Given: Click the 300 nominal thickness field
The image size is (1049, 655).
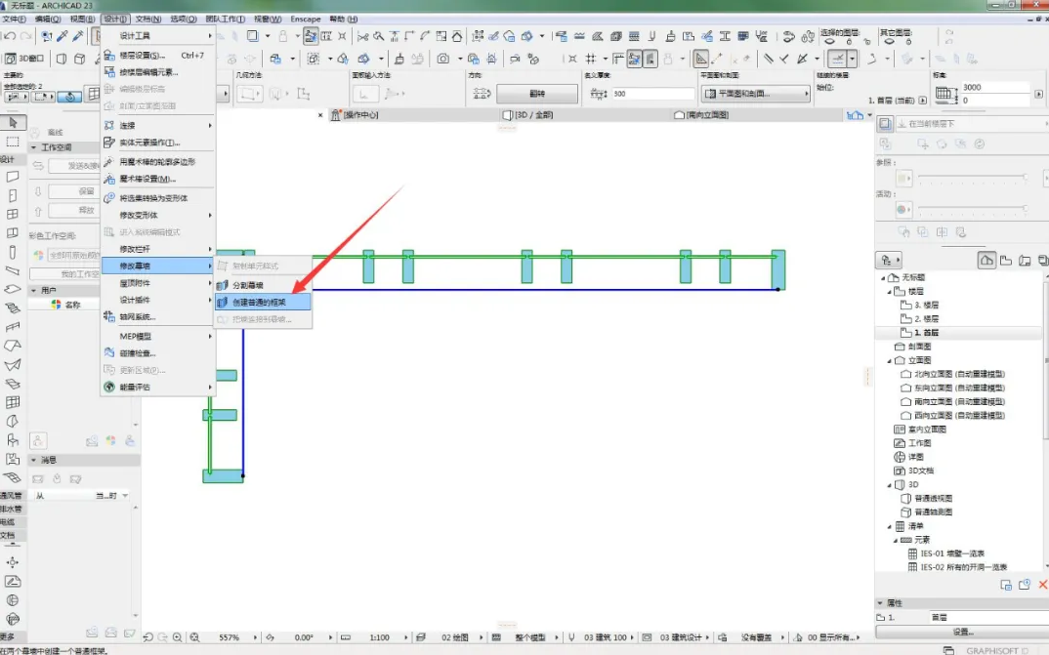Looking at the screenshot, I should click(x=652, y=95).
